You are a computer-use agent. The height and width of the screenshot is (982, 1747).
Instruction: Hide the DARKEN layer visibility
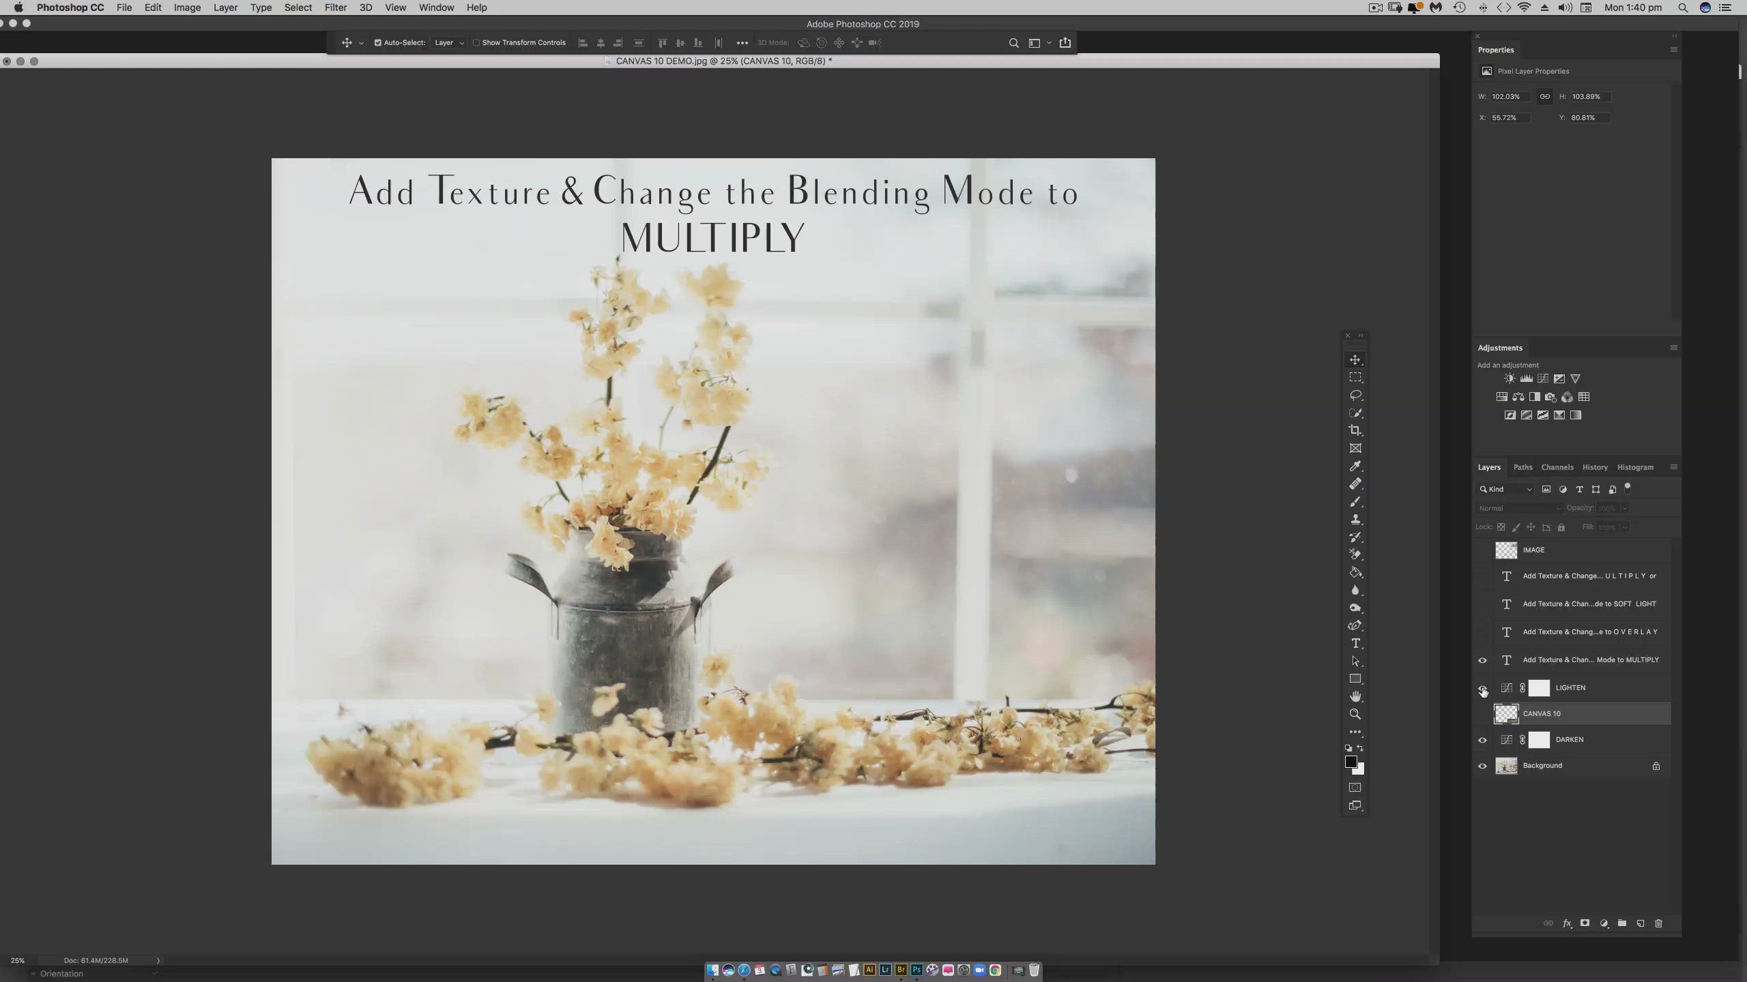pyautogui.click(x=1482, y=740)
